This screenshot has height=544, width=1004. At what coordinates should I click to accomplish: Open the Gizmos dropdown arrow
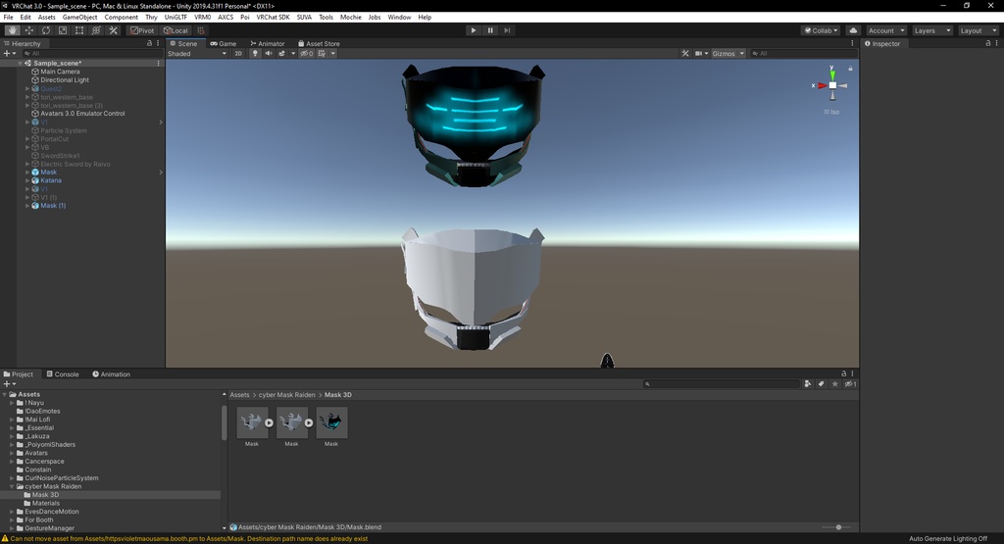tap(742, 54)
